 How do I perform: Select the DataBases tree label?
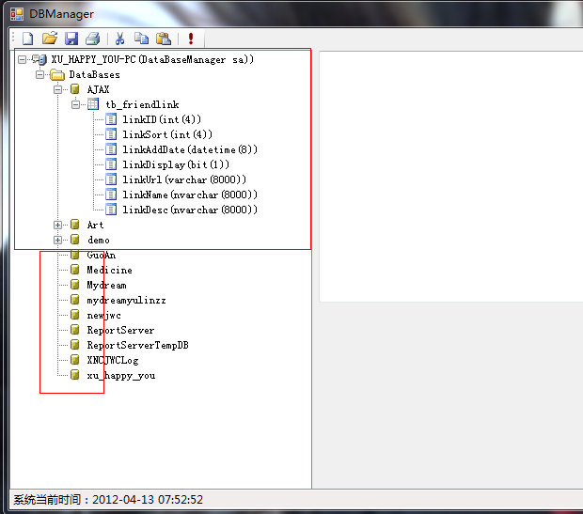coord(94,74)
